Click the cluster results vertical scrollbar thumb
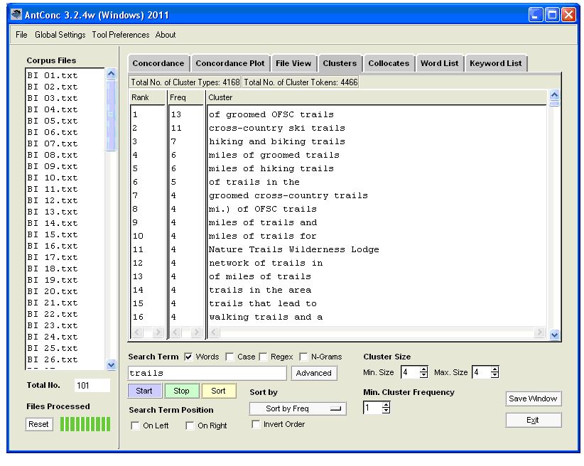Image resolution: width=584 pixels, height=466 pixels. point(554,103)
